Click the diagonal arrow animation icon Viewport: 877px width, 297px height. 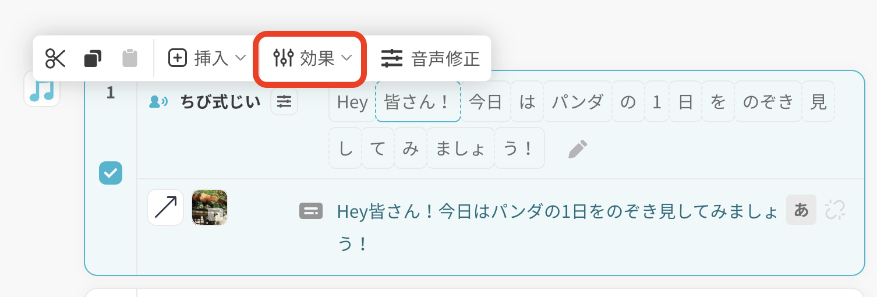pyautogui.click(x=165, y=208)
